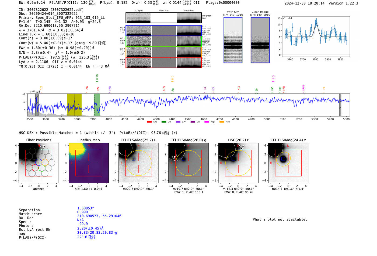Viewport: 377px width, 256px height.
Task: Click the CIII dark purple legend swatch
Action: [193, 122]
